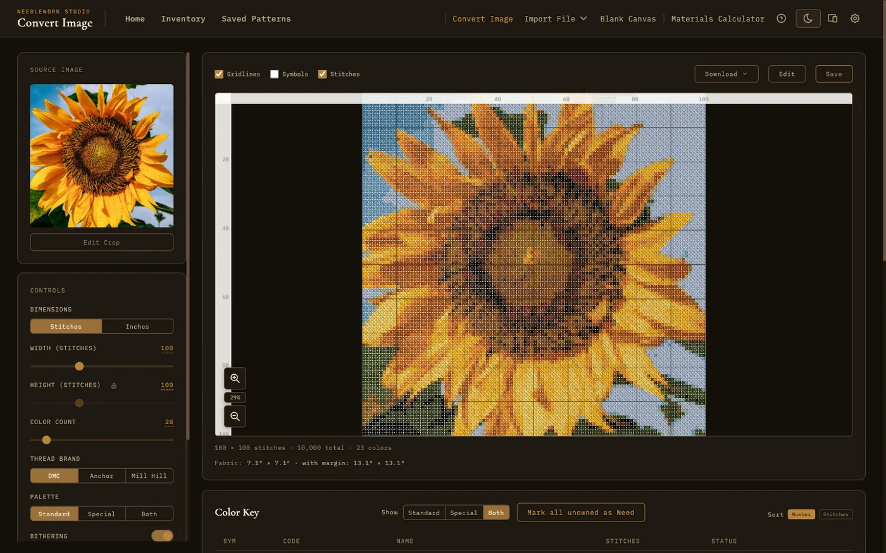
Task: Click the 29% zoom level indicator
Action: coord(235,398)
